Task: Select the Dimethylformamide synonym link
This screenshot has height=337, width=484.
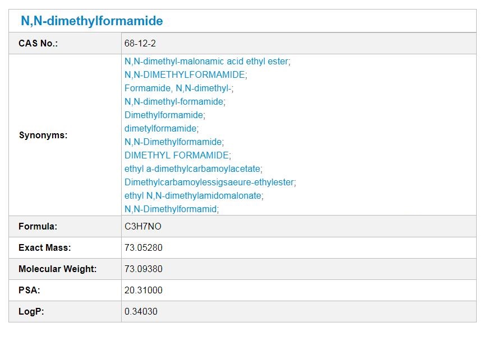Action: point(164,115)
